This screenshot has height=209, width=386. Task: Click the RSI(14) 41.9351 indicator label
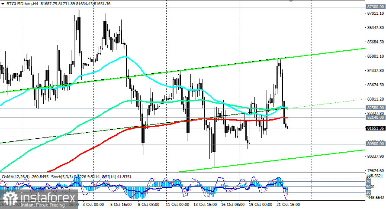point(117,177)
